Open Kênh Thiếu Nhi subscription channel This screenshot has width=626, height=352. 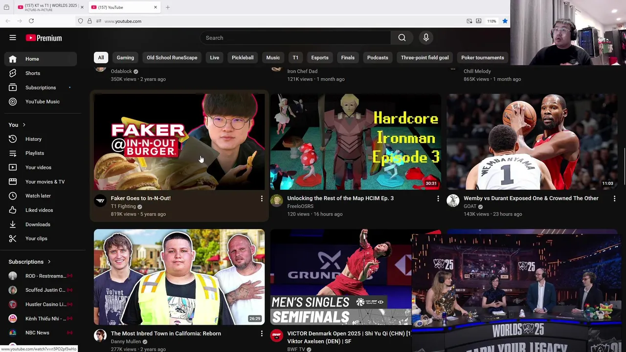point(41,319)
